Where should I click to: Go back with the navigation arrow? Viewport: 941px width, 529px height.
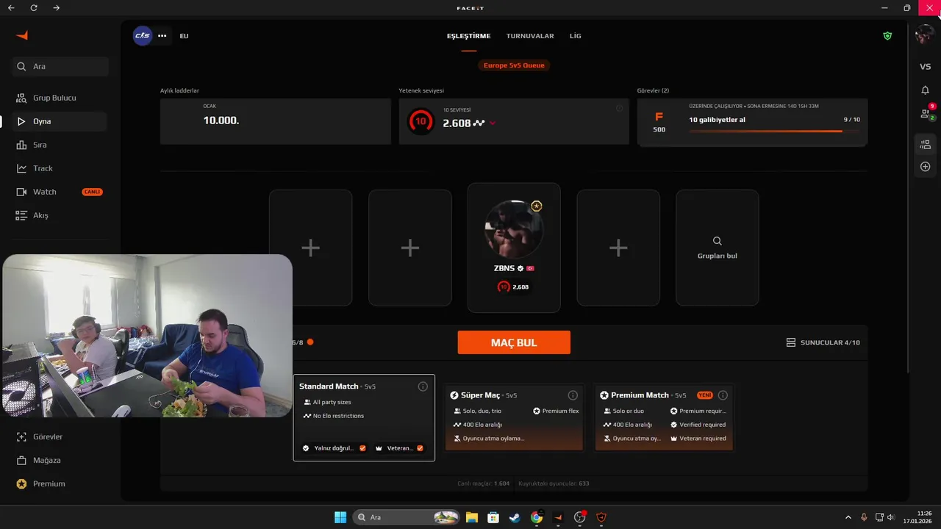click(11, 8)
